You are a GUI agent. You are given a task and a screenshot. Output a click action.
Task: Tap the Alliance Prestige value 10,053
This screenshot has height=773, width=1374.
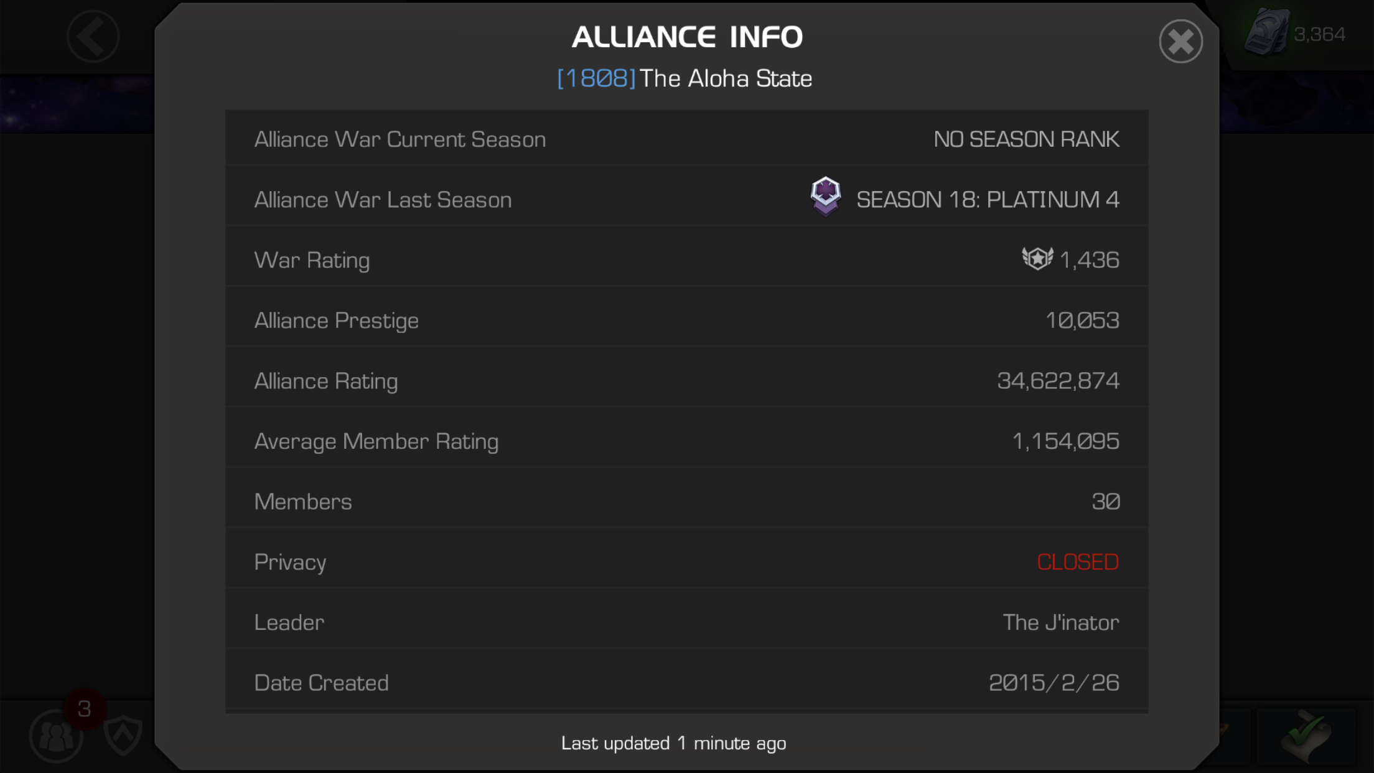tap(1082, 320)
